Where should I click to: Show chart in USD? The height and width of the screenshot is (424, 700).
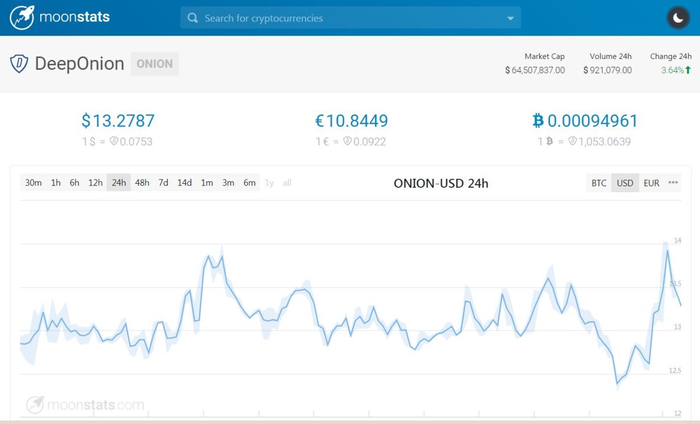625,183
